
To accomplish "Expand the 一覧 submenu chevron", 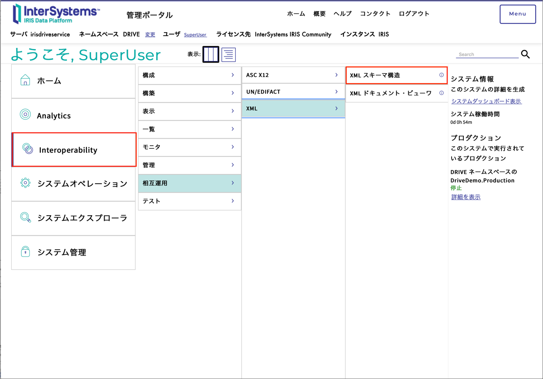I will point(233,129).
